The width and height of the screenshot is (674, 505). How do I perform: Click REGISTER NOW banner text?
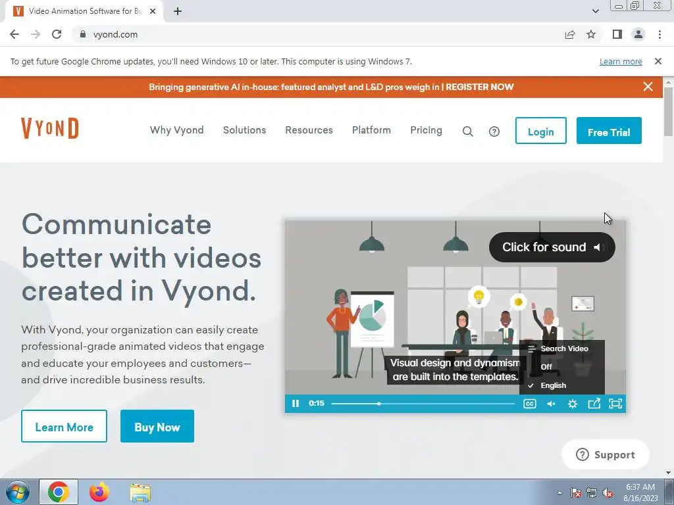coord(480,87)
